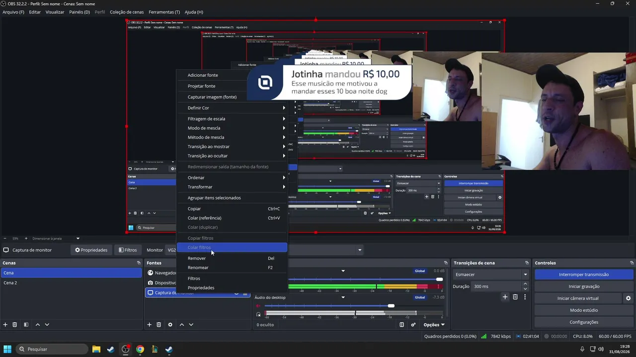
Task: Add a new scene with the plus icon
Action: 5,325
